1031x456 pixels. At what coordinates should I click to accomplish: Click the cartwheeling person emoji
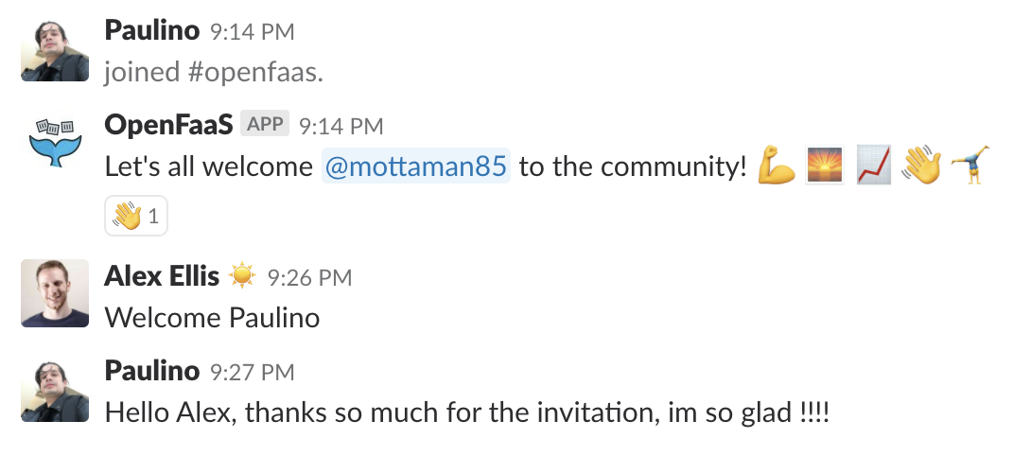pos(970,166)
